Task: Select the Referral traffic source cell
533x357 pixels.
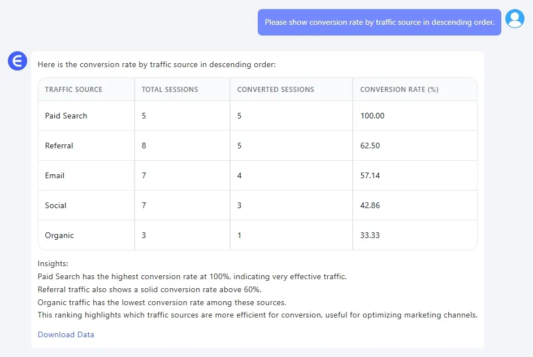Action: click(x=59, y=146)
